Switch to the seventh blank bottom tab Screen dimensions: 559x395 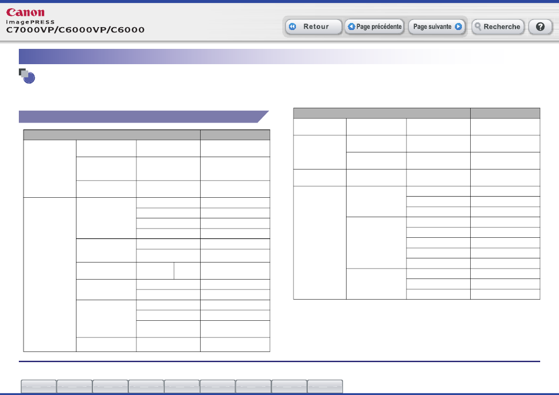(x=253, y=386)
